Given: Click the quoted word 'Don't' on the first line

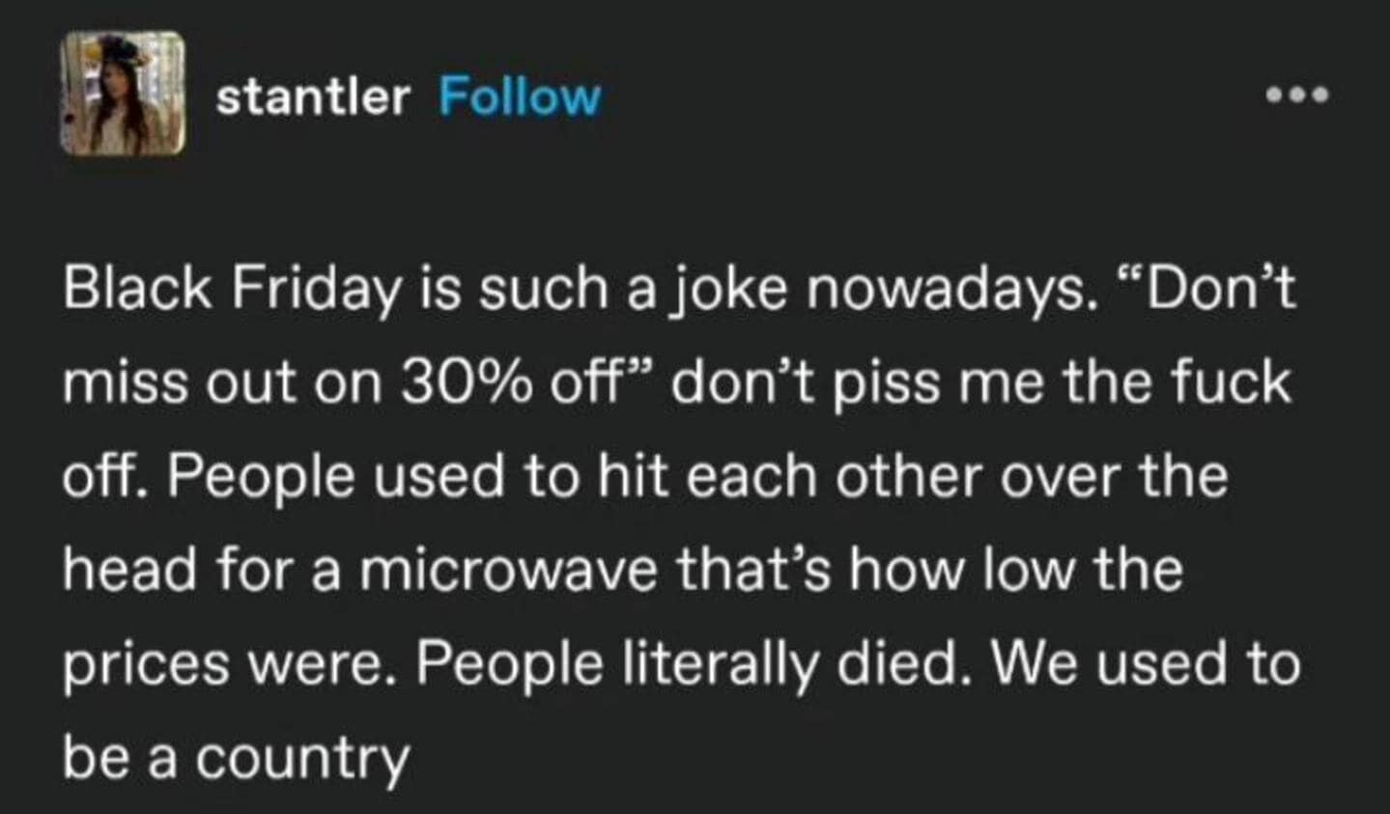Looking at the screenshot, I should (1207, 289).
